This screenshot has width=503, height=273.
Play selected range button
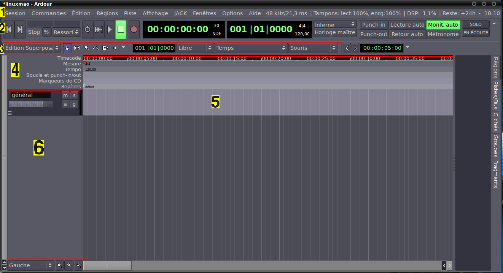click(99, 29)
